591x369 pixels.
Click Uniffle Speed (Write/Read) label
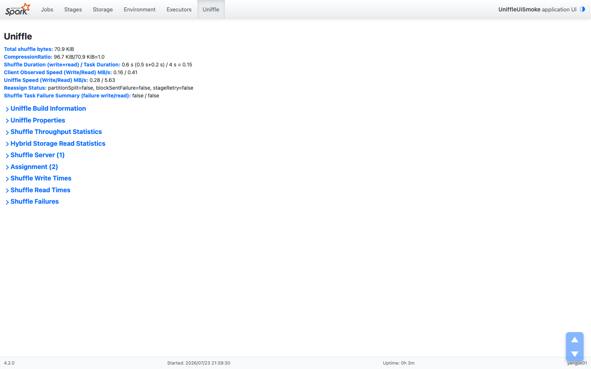46,80
